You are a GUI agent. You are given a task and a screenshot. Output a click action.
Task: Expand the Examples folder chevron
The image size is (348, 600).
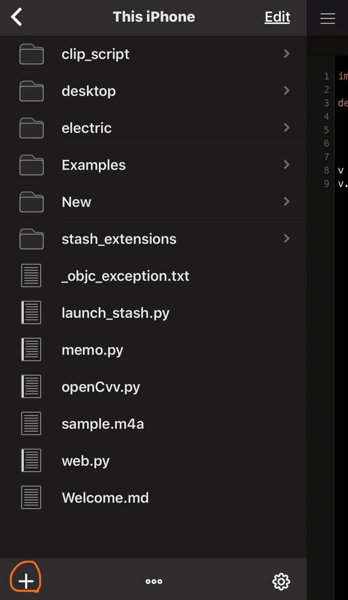tap(286, 165)
